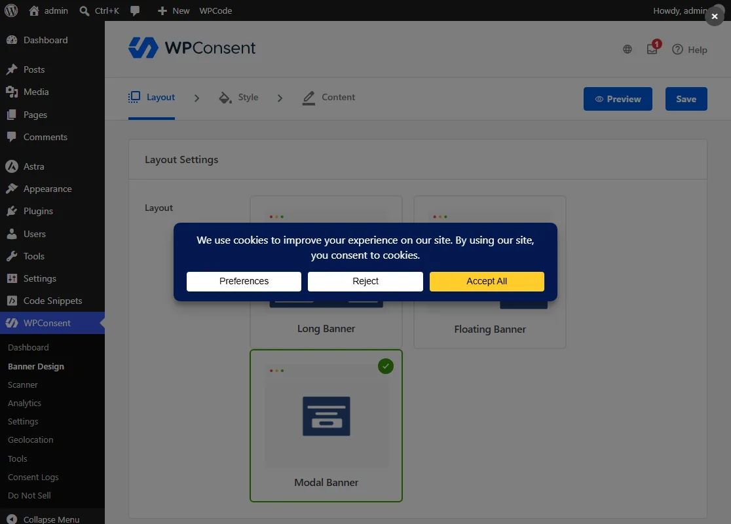Open WPCode admin bar menu
Screen dimensions: 731x524
[x=216, y=10]
